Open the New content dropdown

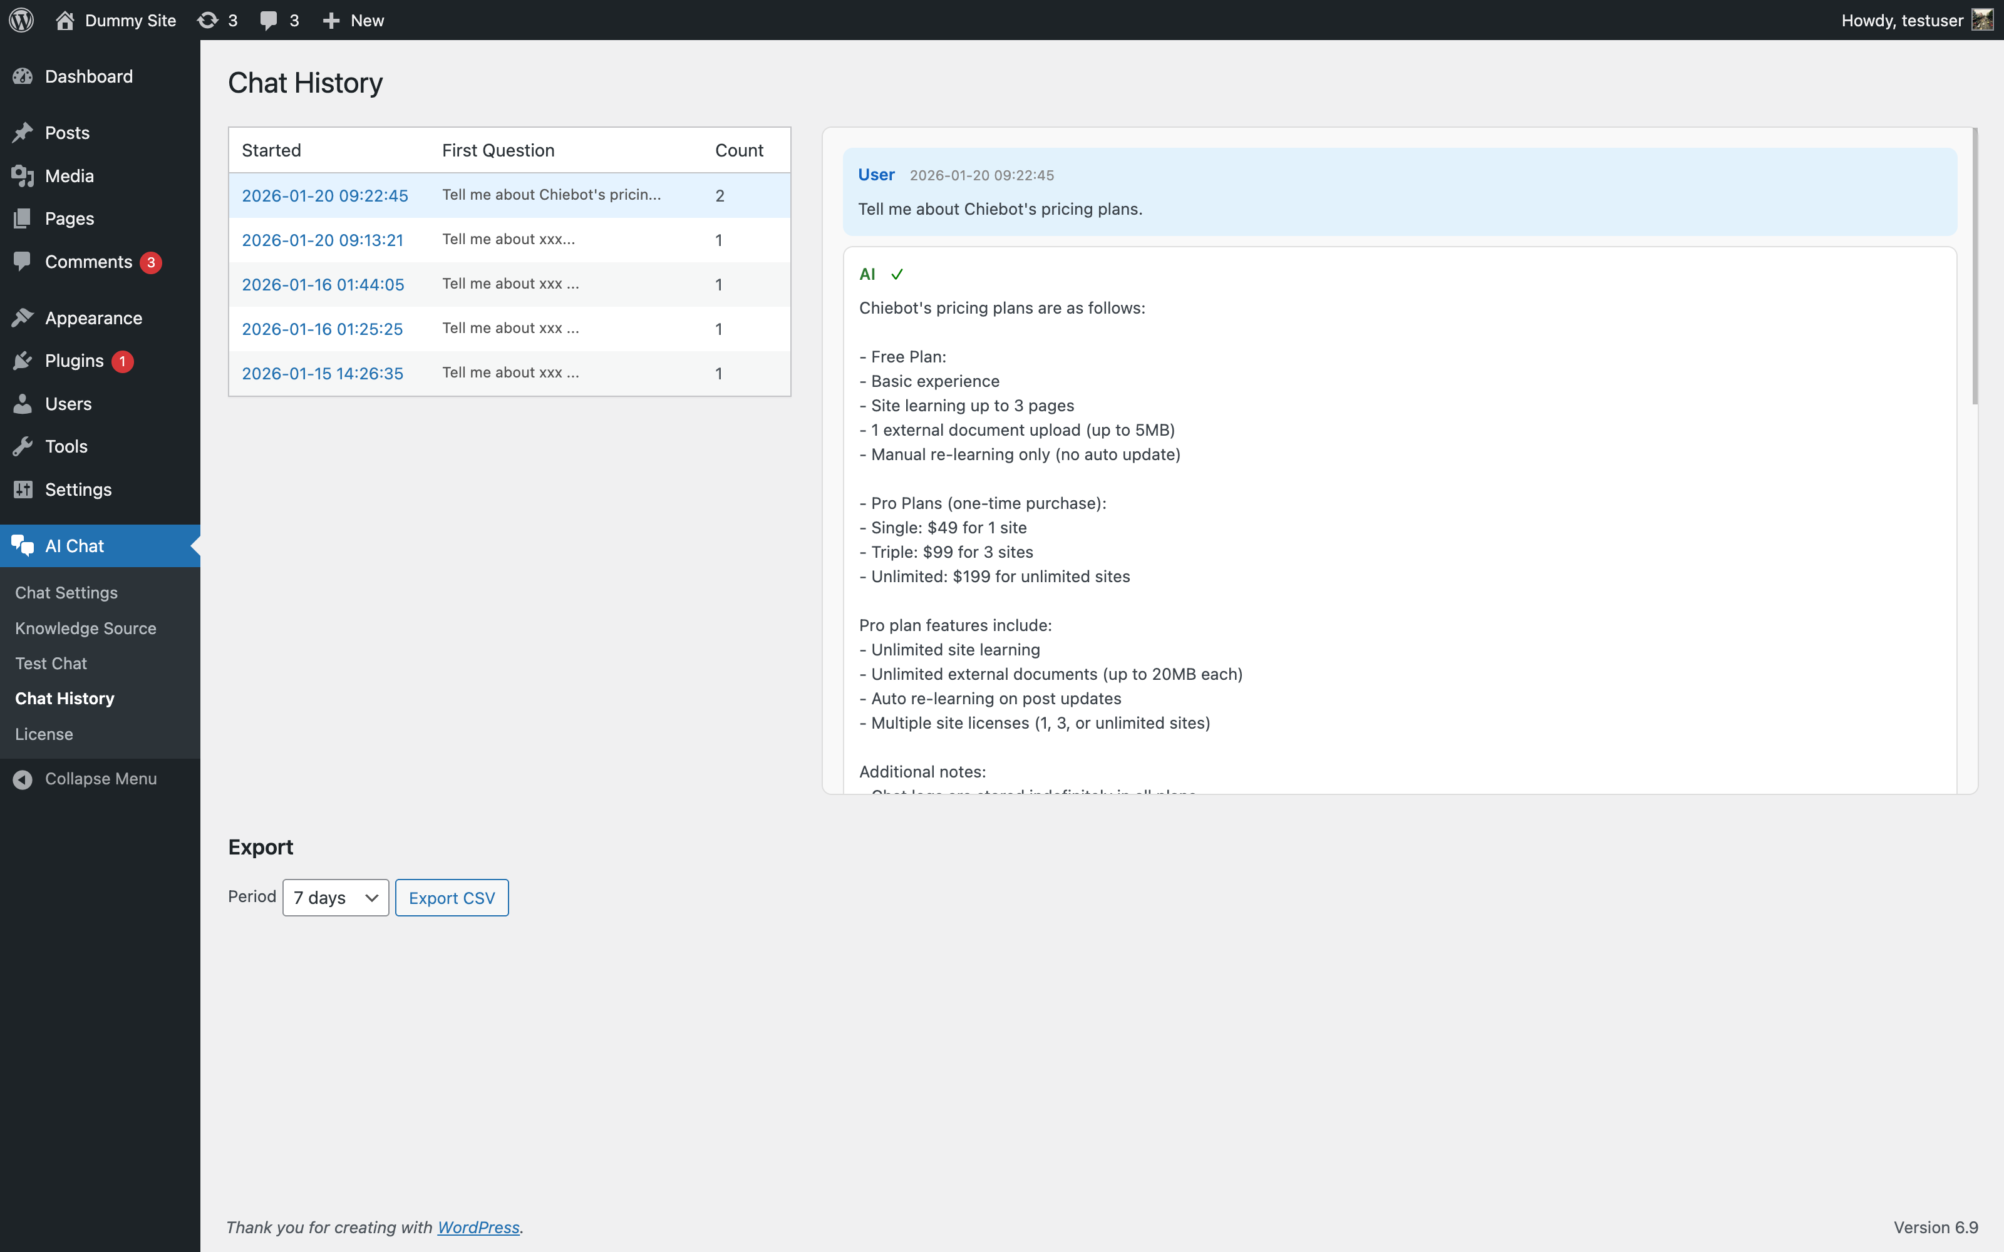354,20
